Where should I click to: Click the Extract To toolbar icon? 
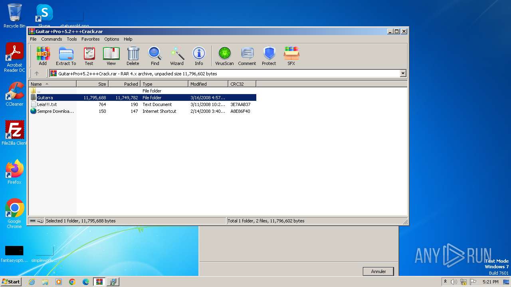point(66,56)
